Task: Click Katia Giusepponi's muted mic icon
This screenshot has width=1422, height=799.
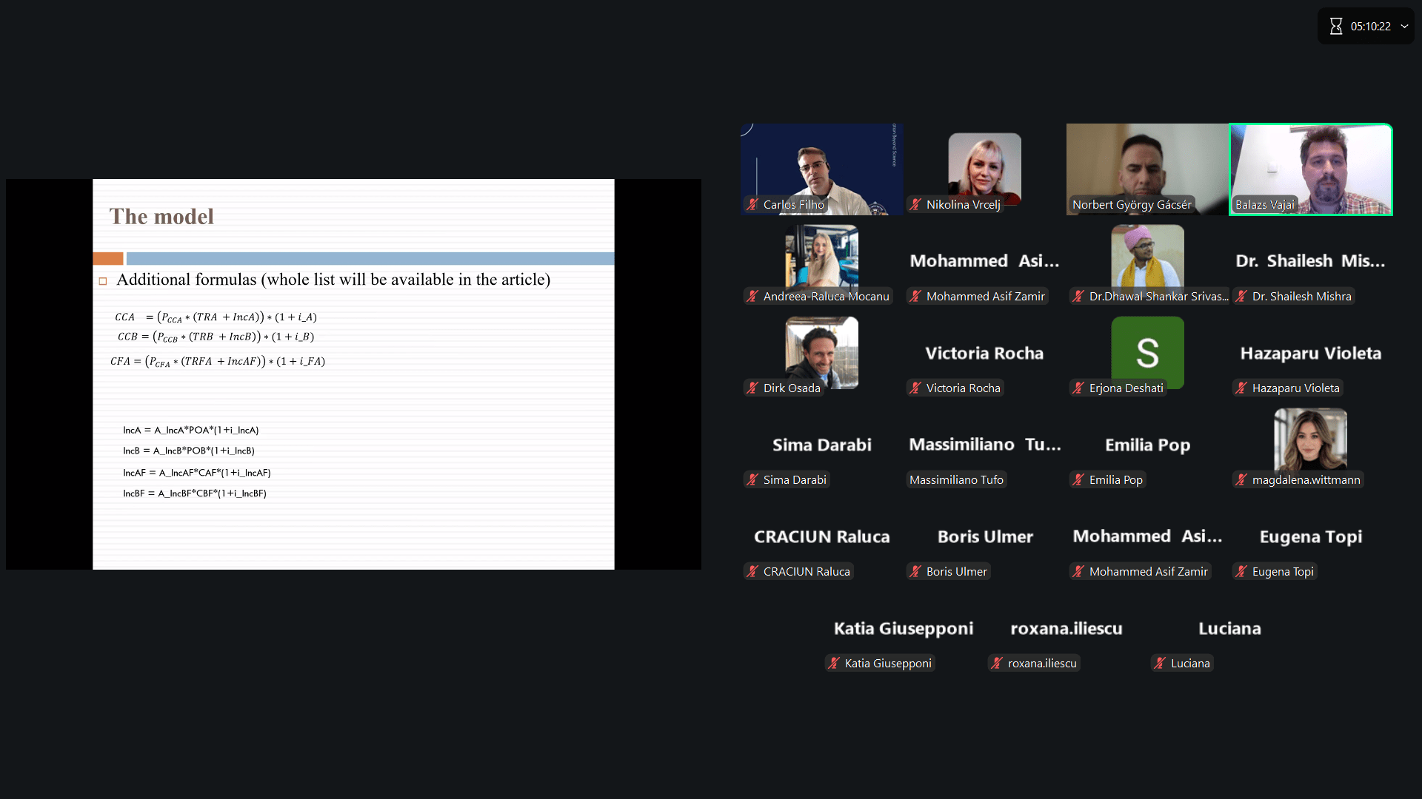Action: coord(834,664)
